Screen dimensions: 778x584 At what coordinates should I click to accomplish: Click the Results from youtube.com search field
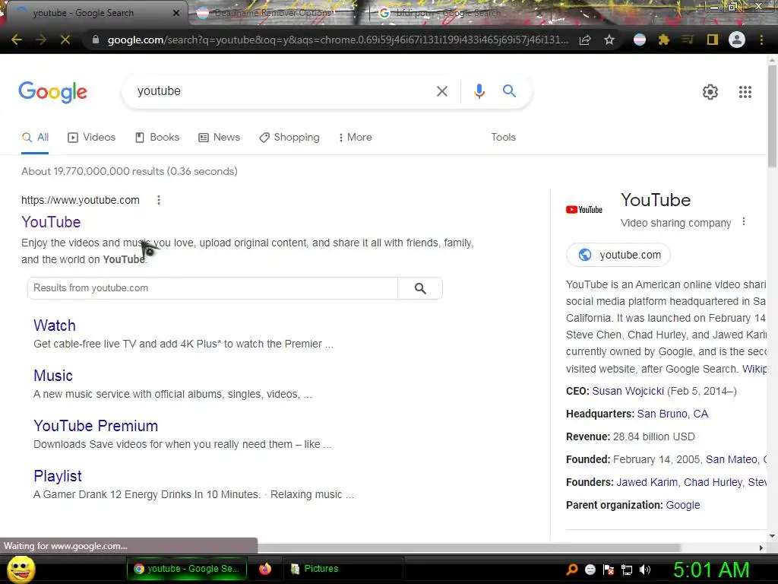pyautogui.click(x=213, y=288)
